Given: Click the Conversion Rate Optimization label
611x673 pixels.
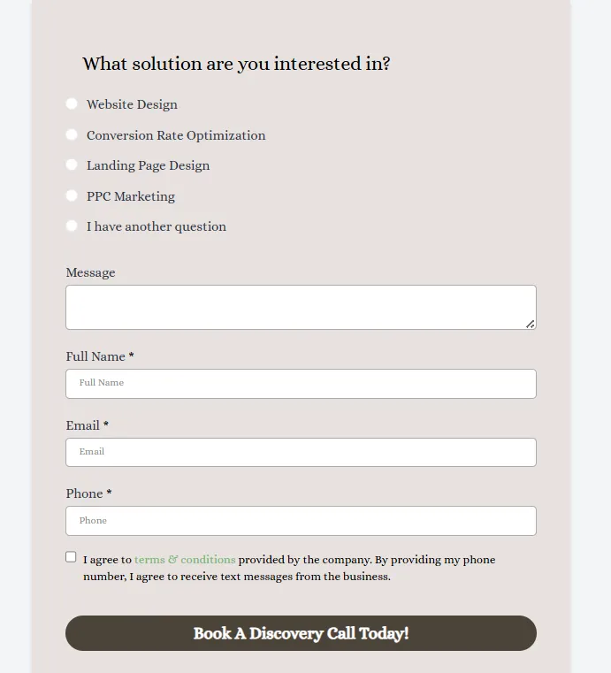Looking at the screenshot, I should coord(176,135).
